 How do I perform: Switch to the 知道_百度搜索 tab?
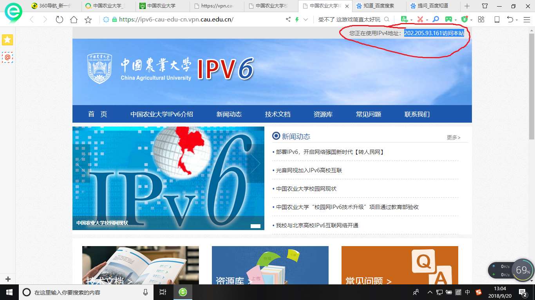379,6
